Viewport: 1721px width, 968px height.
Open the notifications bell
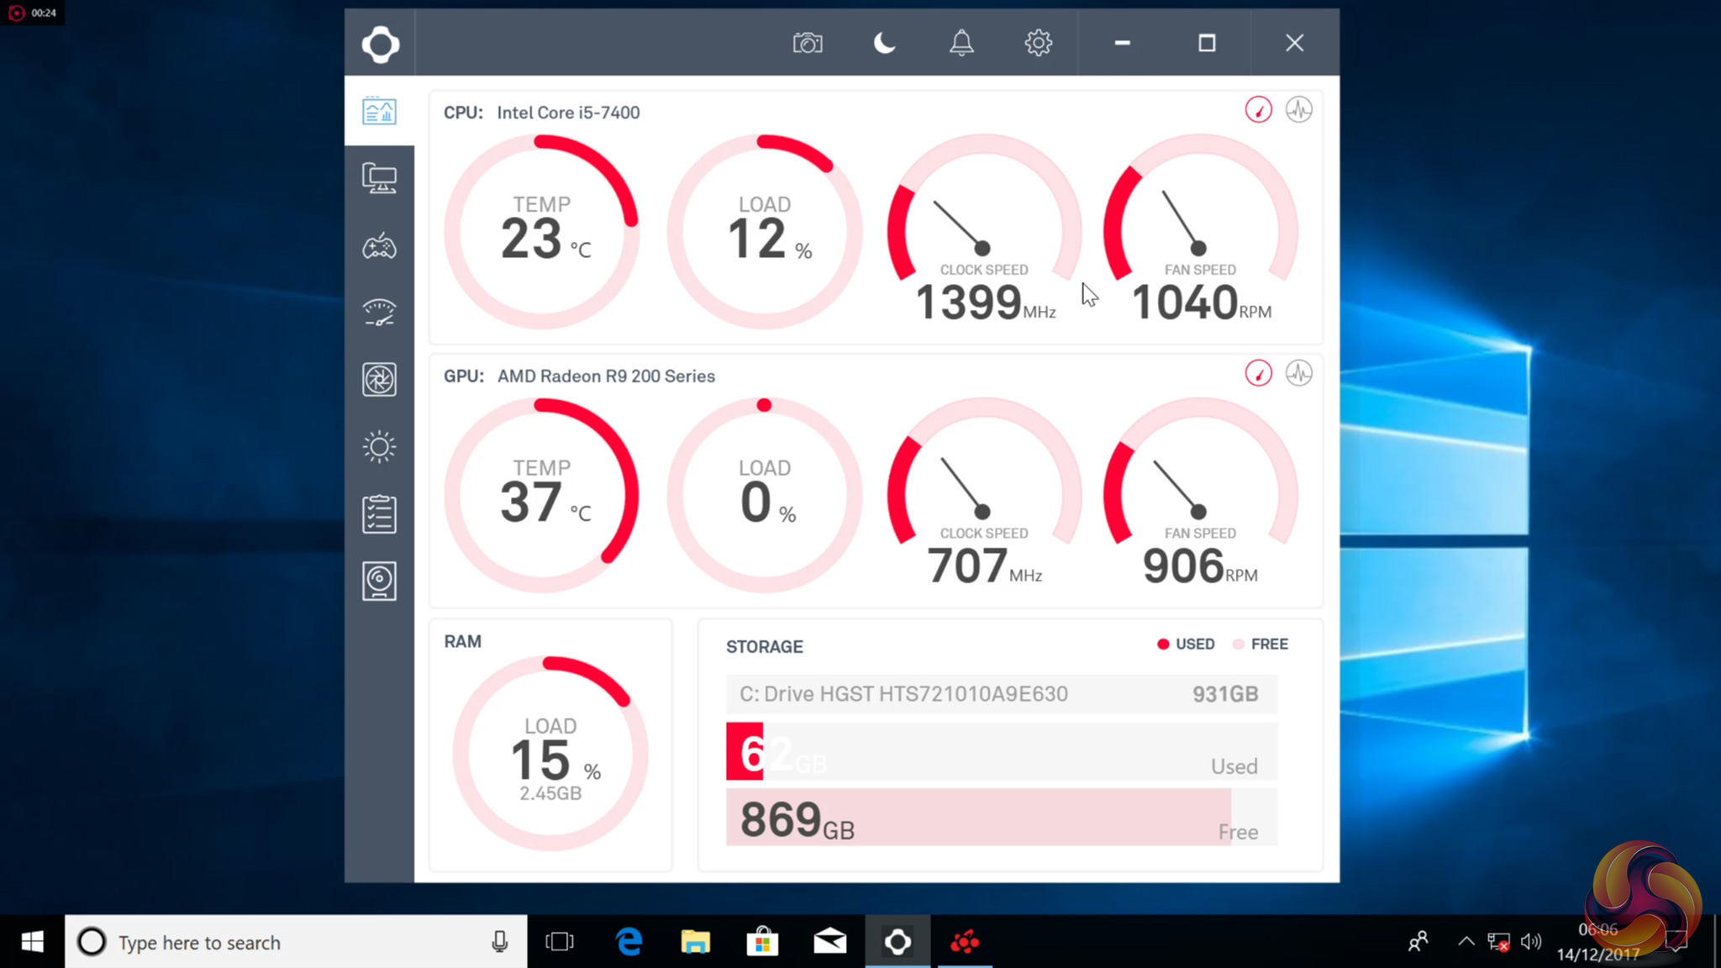(x=961, y=43)
